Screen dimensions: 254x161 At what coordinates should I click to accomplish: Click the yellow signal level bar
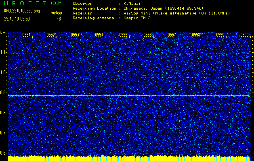[x=129, y=158]
